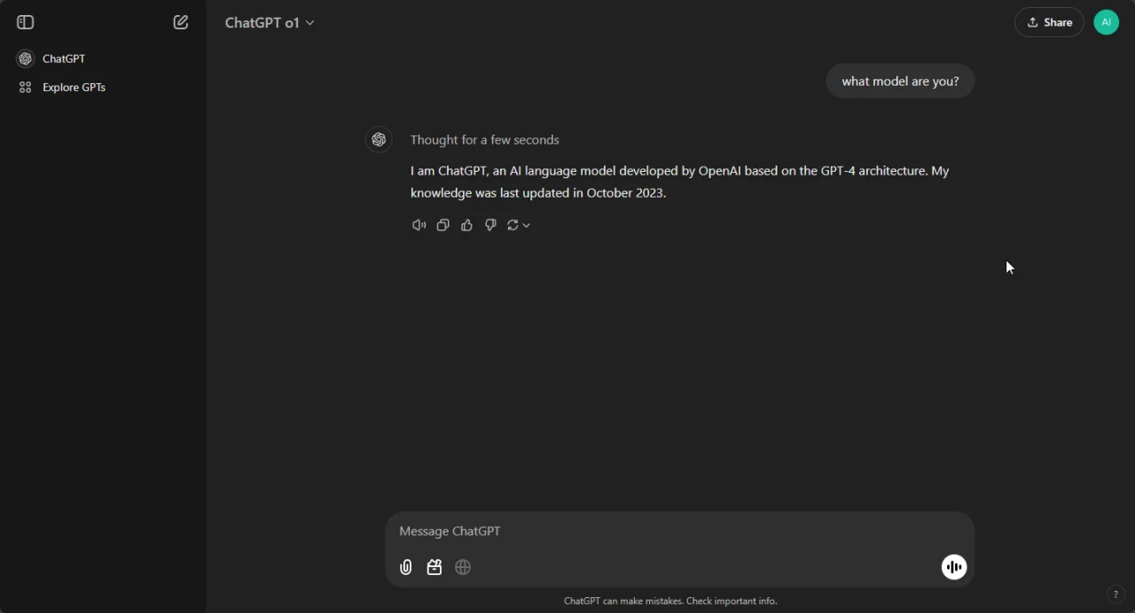Click the Share button
Viewport: 1135px width, 613px height.
[x=1049, y=22]
